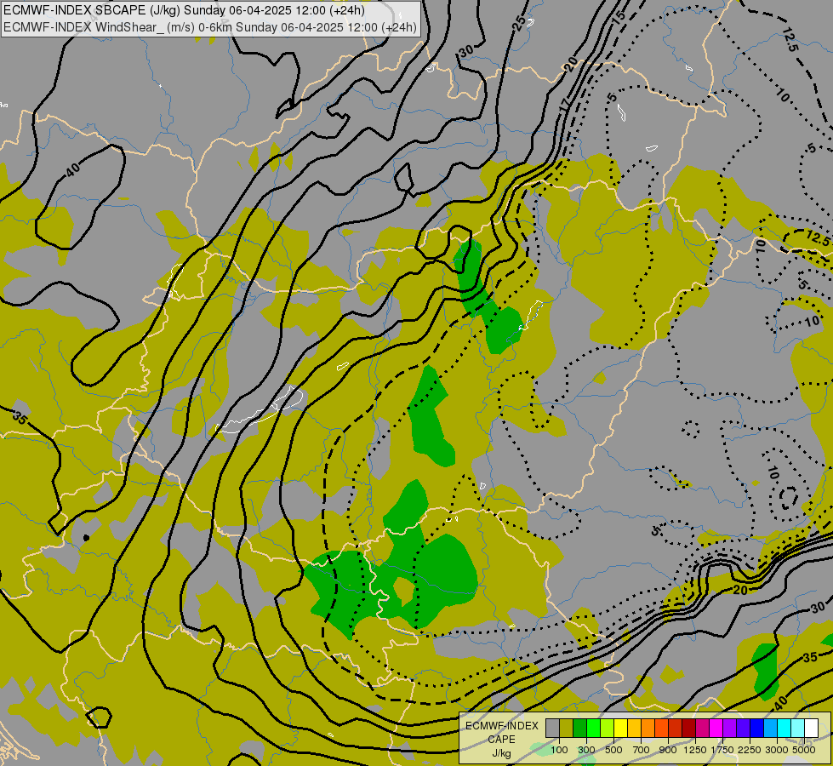Click the legend value 5000
This screenshot has height=766, width=833.
click(804, 750)
